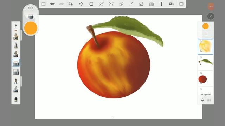
Task: Toggle full screen with the frame icon
Action: (x=181, y=4)
